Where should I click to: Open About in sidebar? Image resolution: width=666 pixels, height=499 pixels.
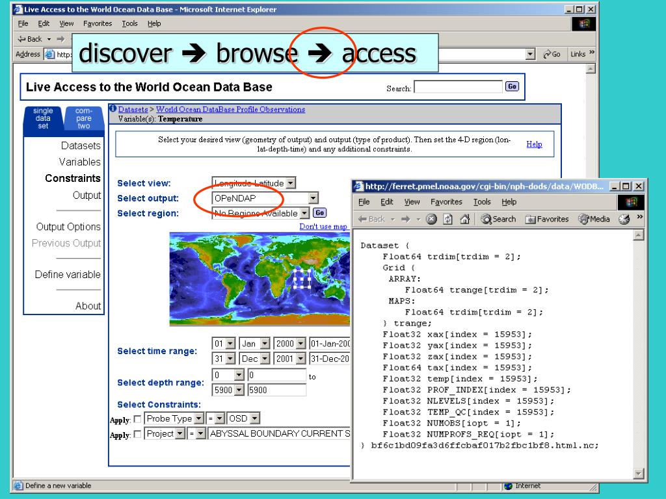coord(88,306)
